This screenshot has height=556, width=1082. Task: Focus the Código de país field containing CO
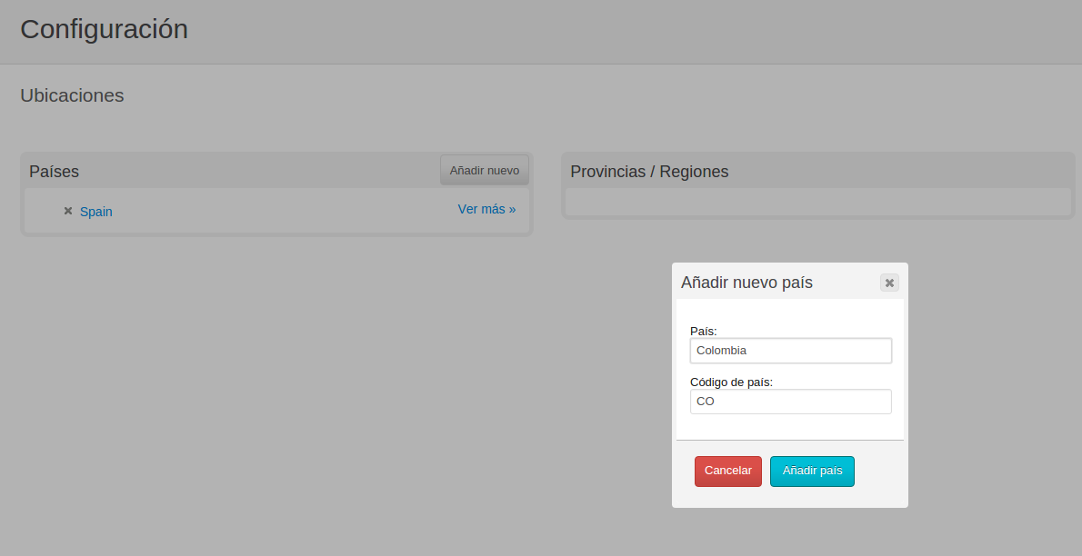click(791, 402)
